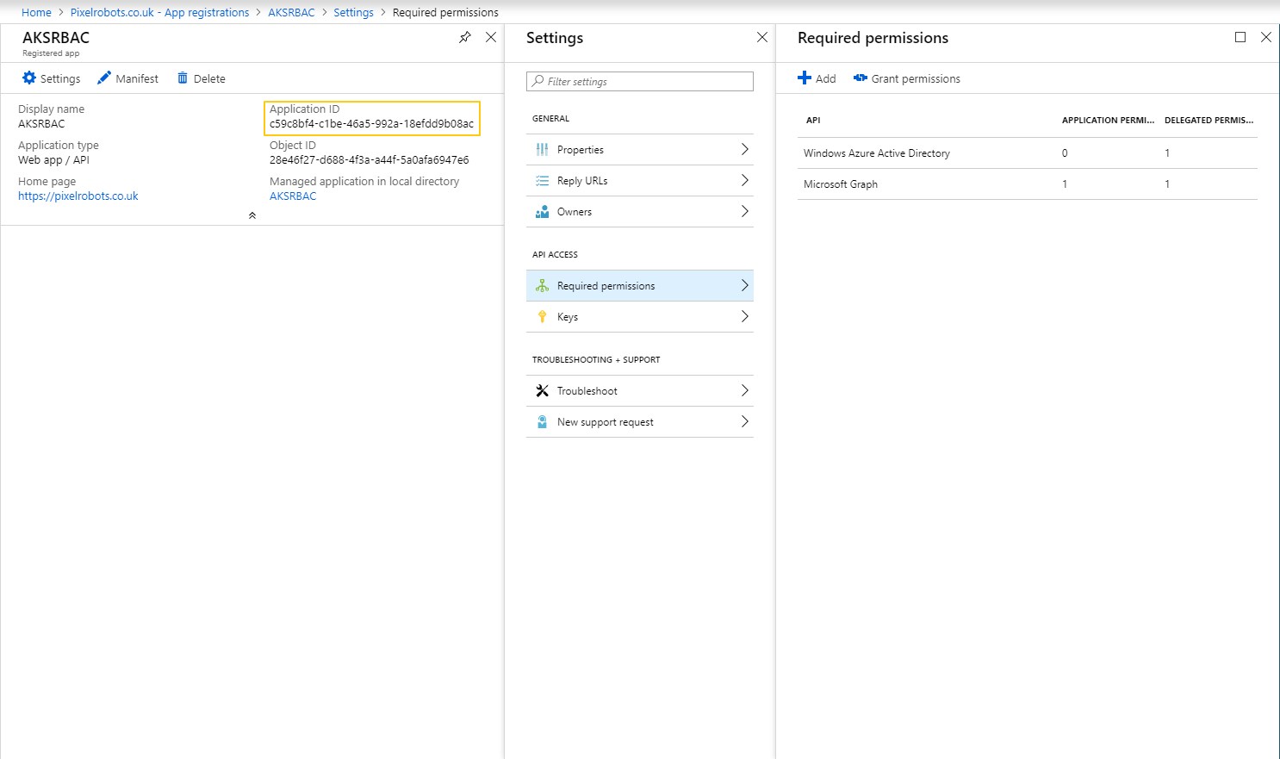The width and height of the screenshot is (1280, 759).
Task: Go to App registrations breadcrumb link
Action: point(159,13)
